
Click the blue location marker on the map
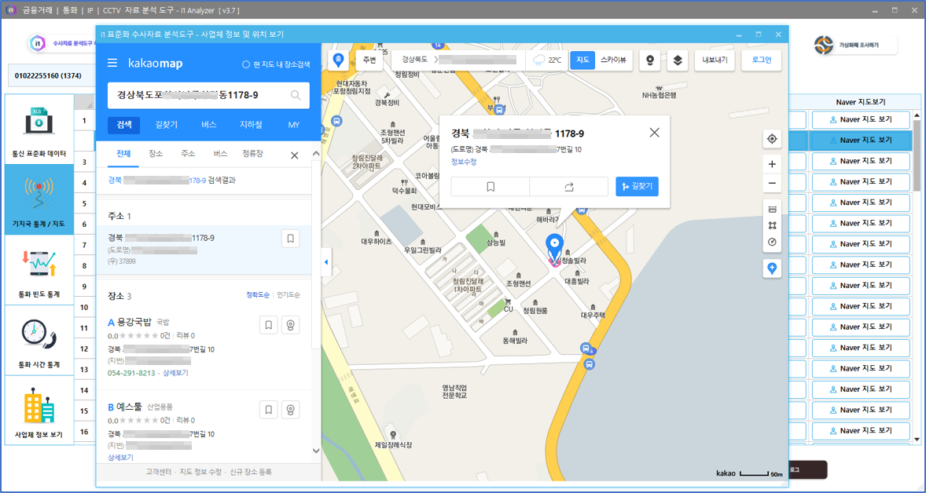554,246
